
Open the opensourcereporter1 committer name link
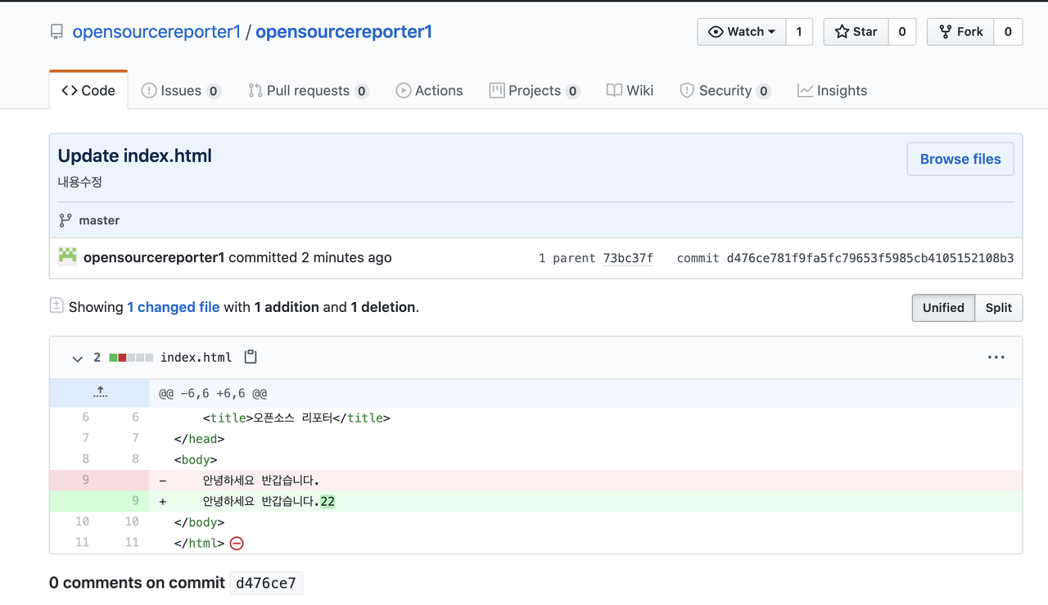pos(154,258)
